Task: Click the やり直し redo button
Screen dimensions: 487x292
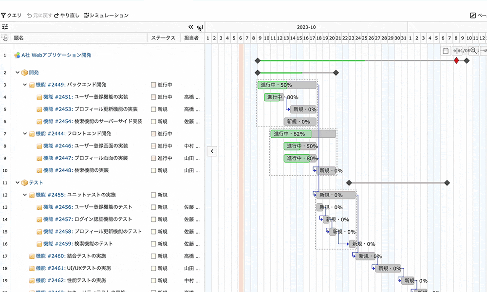Action: pyautogui.click(x=66, y=15)
